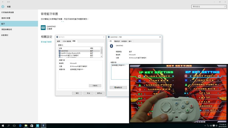Click 變更設定 button in GAMEPAD properties
228x128 pixels.
click(118, 87)
